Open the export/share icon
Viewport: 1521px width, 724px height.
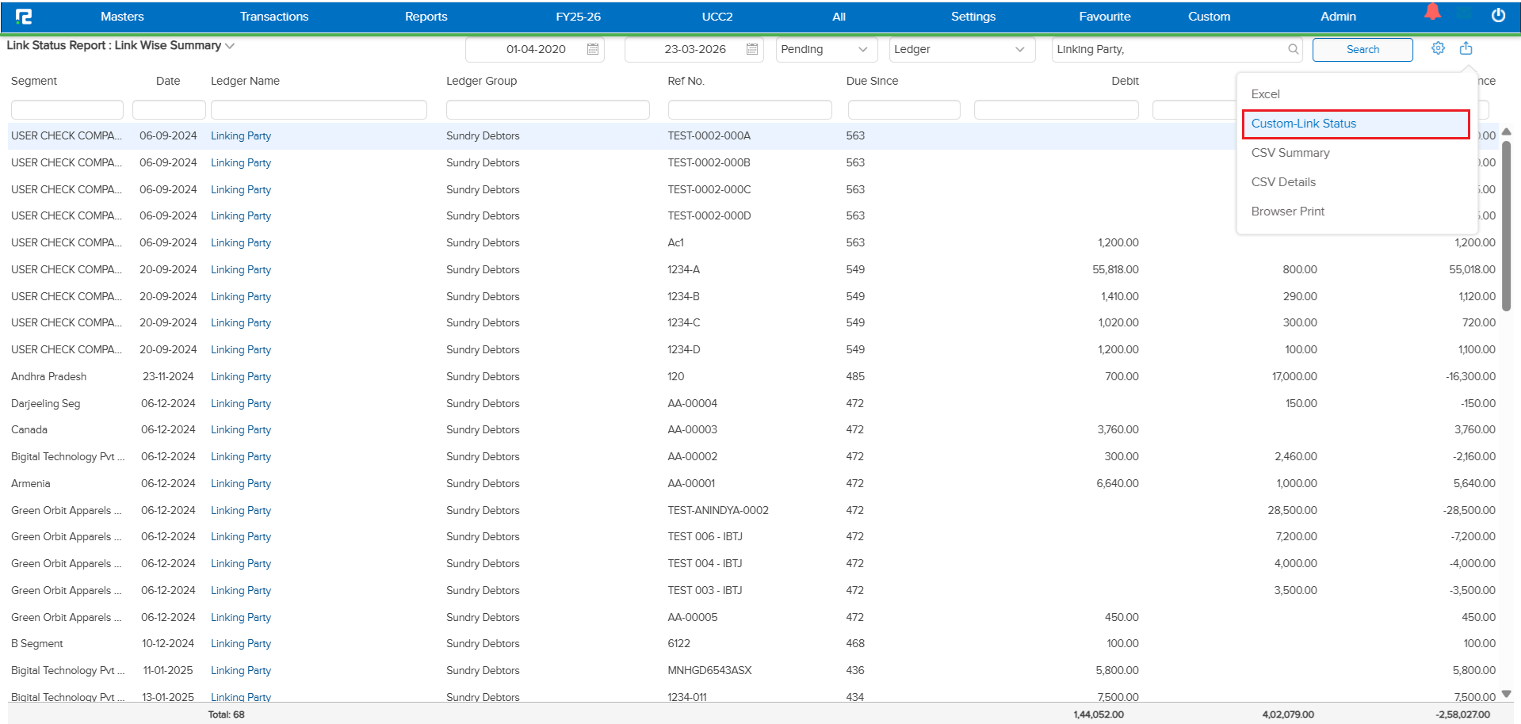[1466, 48]
